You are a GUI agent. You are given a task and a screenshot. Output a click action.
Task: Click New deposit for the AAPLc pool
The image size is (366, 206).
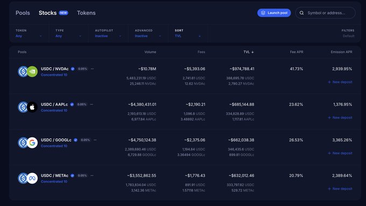coord(340,118)
